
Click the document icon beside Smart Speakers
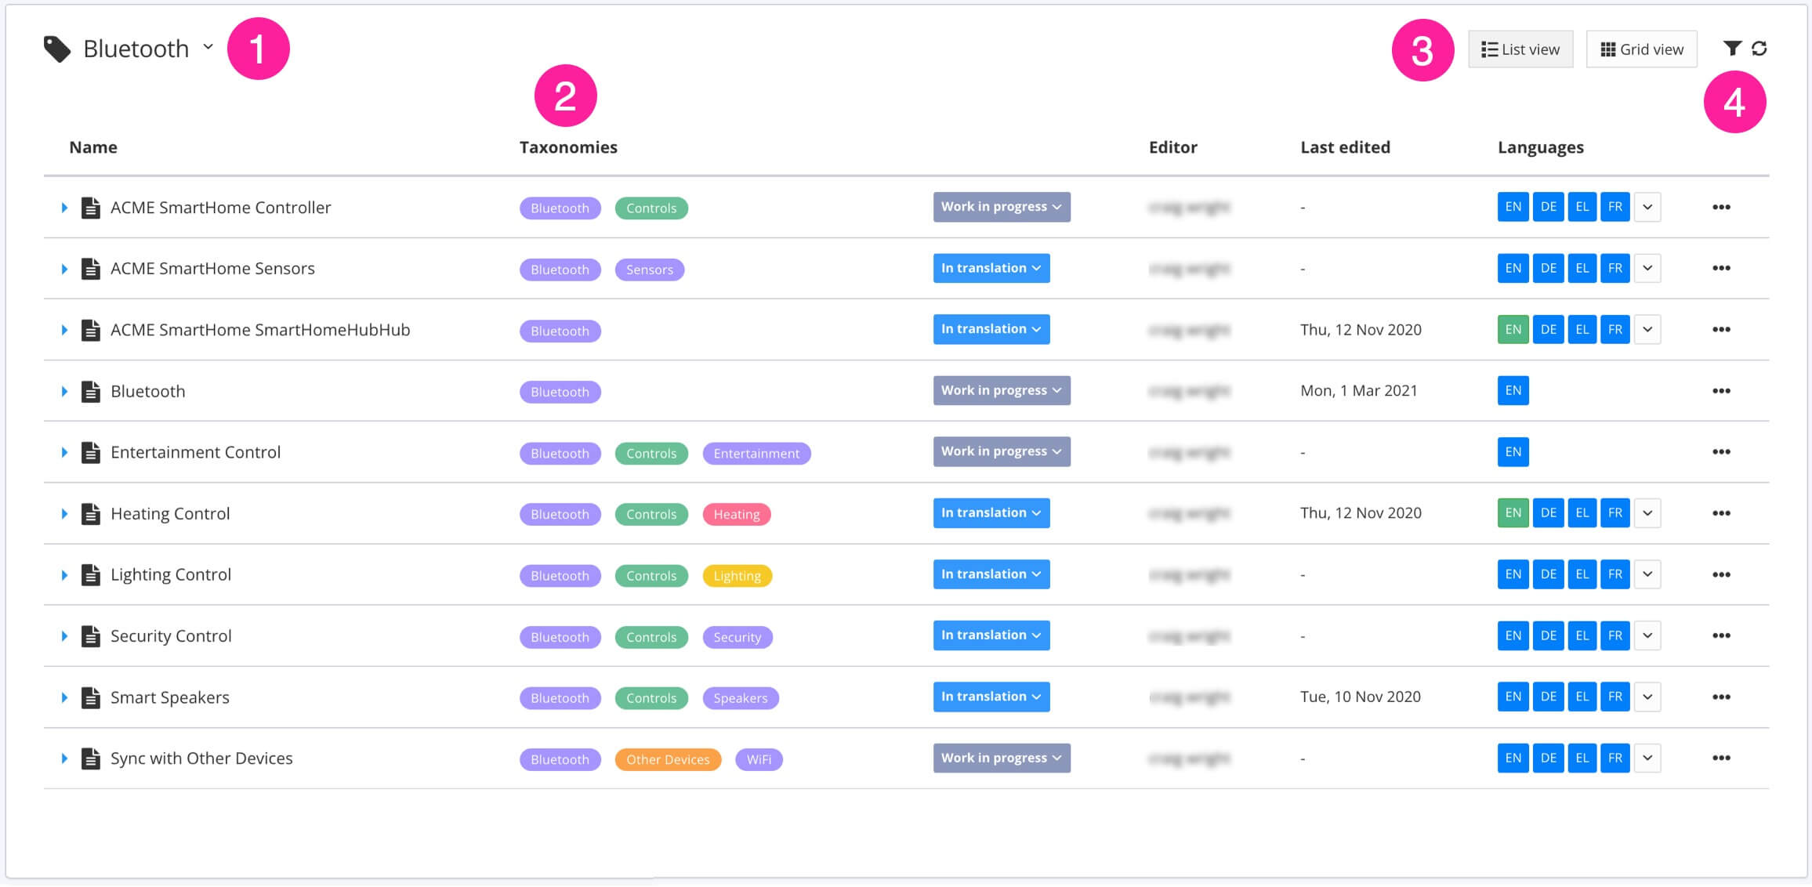[90, 697]
